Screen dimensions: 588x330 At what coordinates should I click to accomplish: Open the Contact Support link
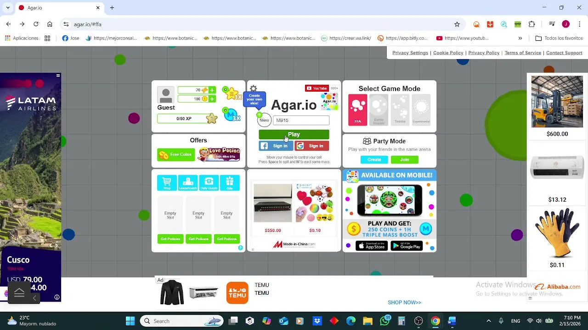pos(564,53)
